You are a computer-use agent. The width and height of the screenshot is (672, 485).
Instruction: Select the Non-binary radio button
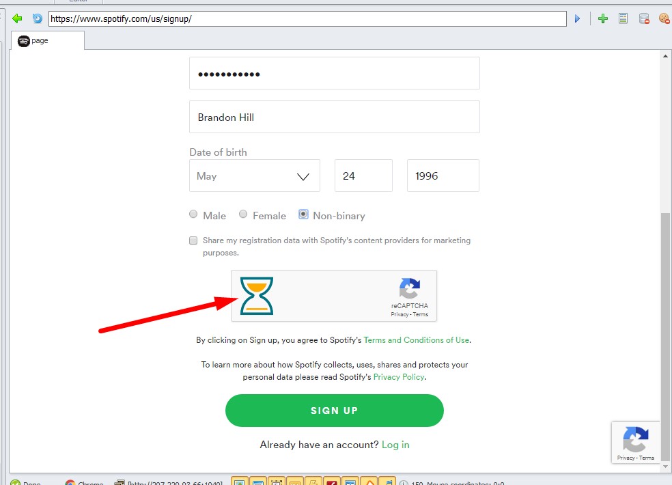(x=303, y=214)
